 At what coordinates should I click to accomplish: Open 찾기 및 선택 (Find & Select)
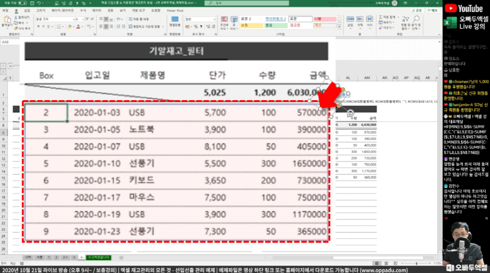[x=416, y=23]
